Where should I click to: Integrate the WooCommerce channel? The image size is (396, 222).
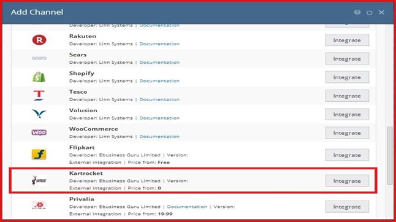coord(347,133)
